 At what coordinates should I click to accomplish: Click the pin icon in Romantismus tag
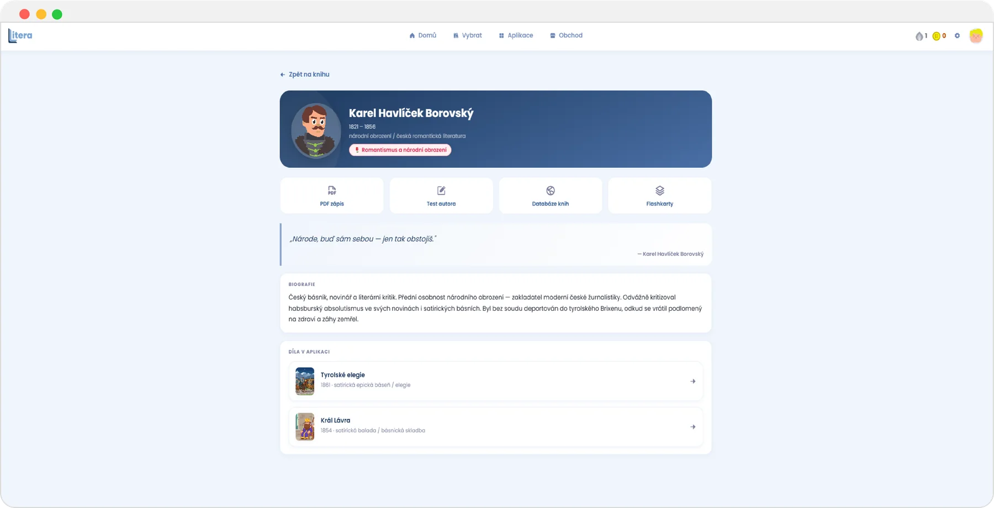[357, 150]
